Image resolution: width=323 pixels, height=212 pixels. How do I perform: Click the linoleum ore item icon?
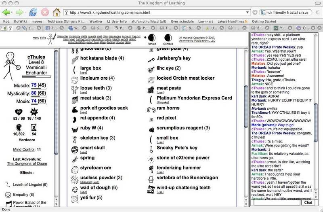pos(75,80)
